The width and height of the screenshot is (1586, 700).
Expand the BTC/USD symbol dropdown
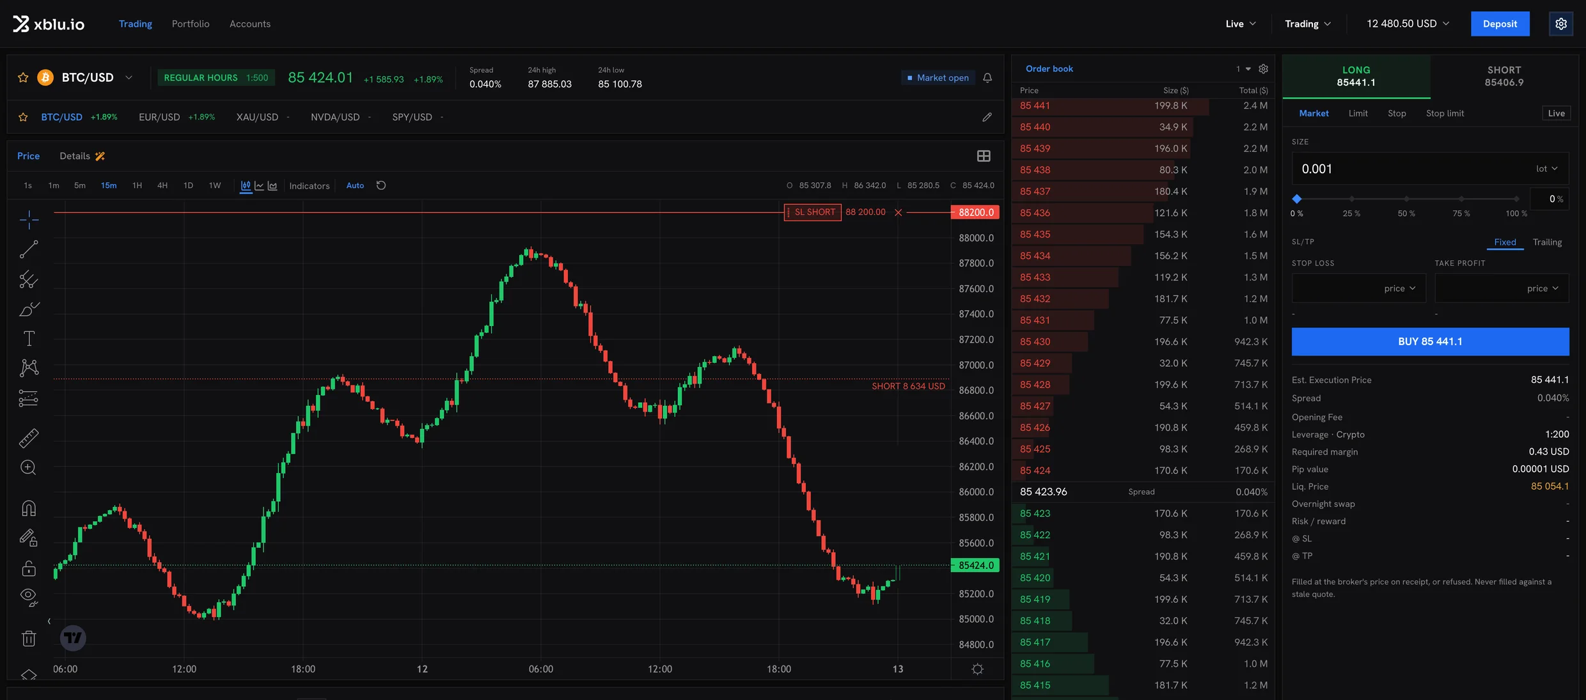click(x=129, y=77)
